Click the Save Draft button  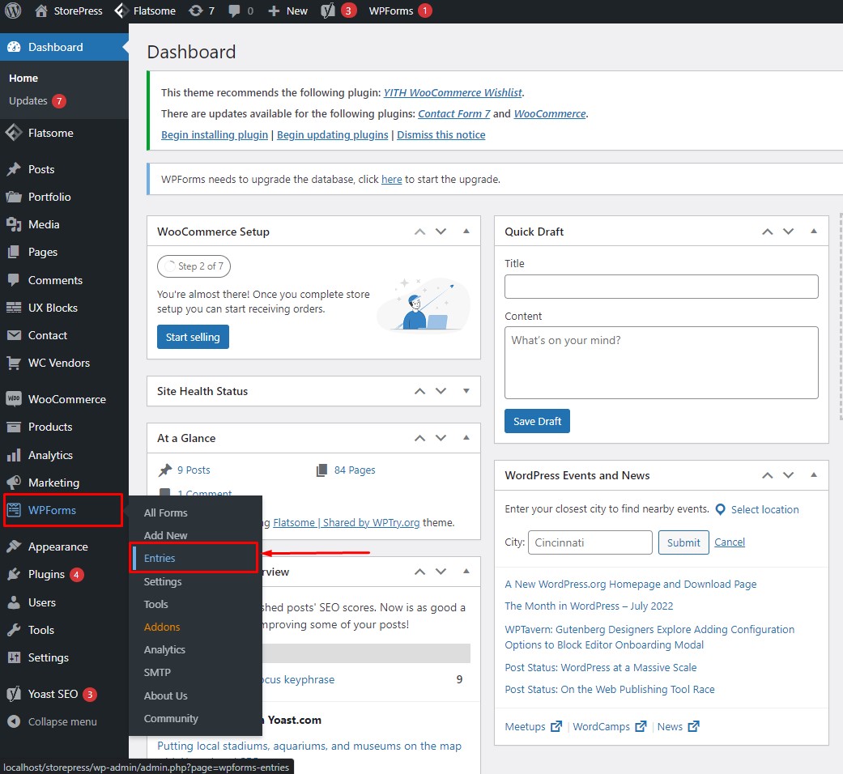pos(537,421)
